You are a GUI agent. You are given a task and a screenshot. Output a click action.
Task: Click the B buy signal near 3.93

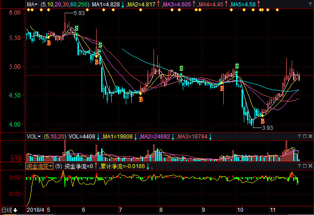[262, 121]
